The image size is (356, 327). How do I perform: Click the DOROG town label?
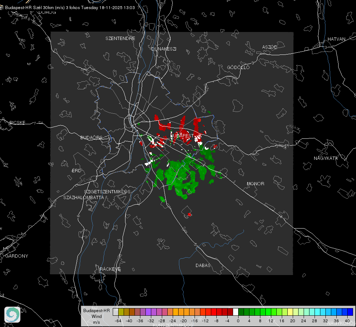[x=47, y=12]
